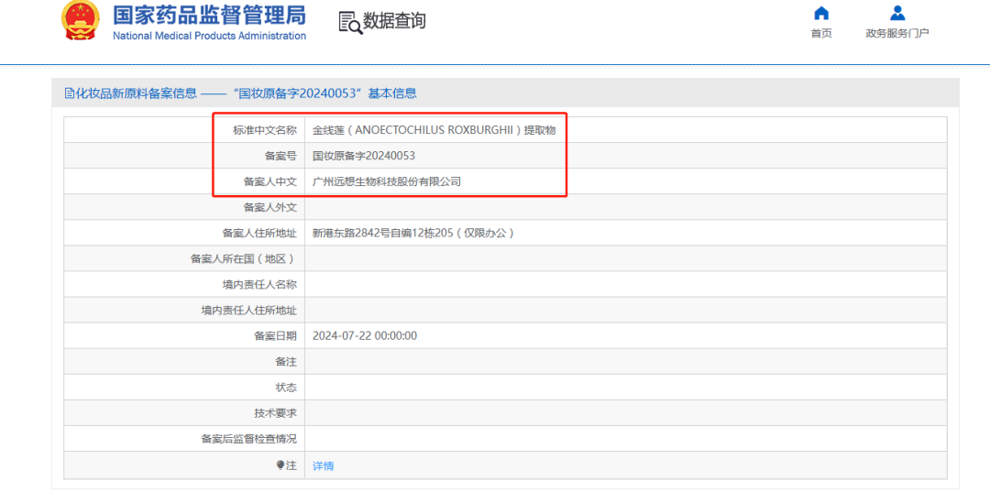Click the 广州远想生物科技股份有限公司 value

coord(387,181)
